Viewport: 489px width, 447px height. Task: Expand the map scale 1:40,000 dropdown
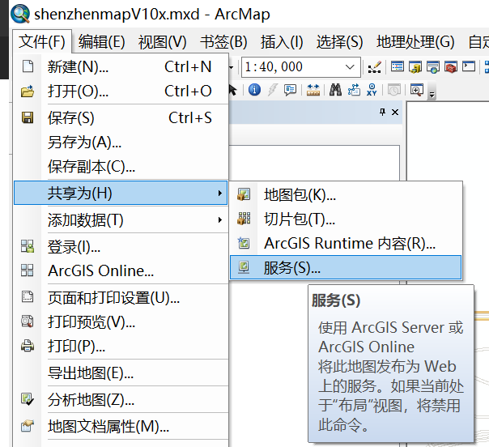coord(350,66)
